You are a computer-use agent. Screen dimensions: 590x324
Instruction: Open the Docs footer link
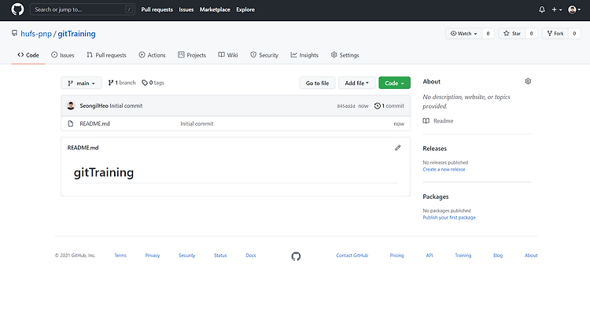tap(251, 255)
